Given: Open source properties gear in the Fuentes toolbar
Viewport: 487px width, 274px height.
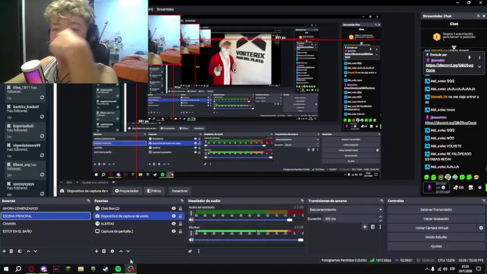Looking at the screenshot, I should pos(112,251).
